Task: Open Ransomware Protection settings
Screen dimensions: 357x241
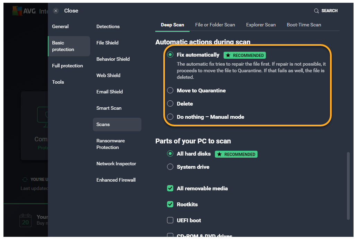Action: 111,144
